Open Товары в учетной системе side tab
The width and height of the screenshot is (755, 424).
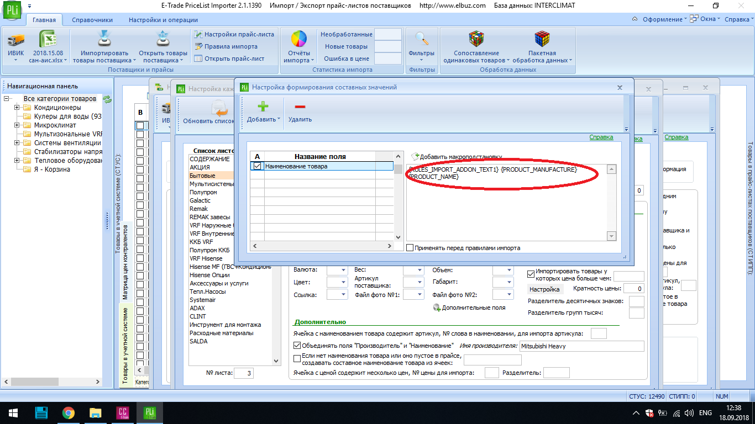point(125,346)
